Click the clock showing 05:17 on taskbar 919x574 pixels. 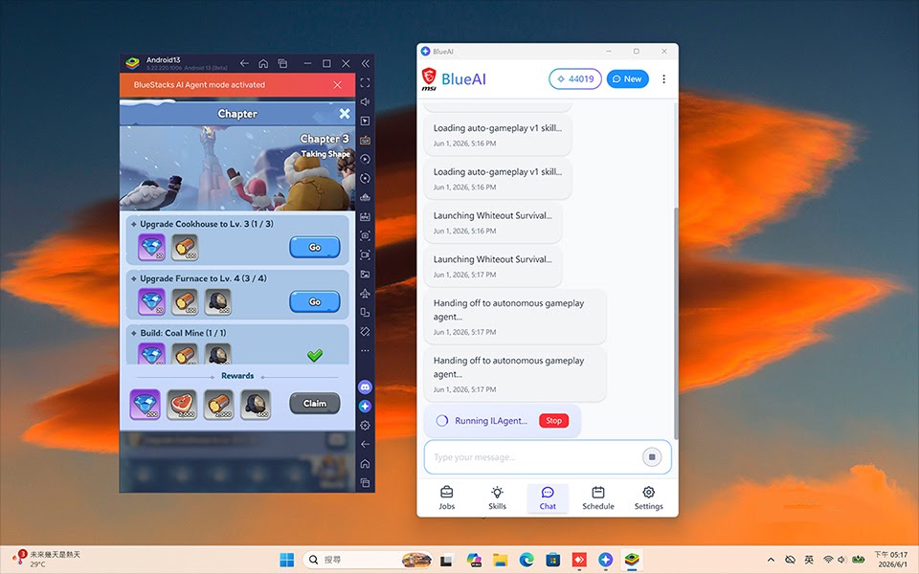[891, 560]
